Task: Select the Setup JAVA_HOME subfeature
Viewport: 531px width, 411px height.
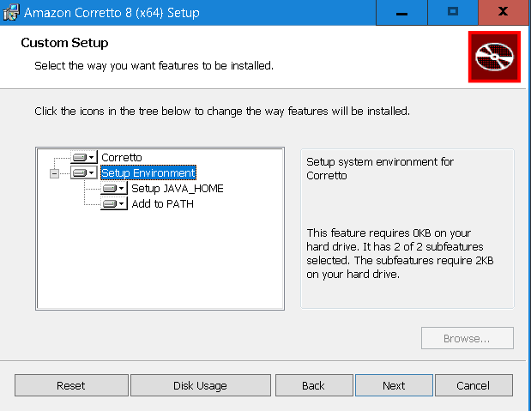Action: 177,189
